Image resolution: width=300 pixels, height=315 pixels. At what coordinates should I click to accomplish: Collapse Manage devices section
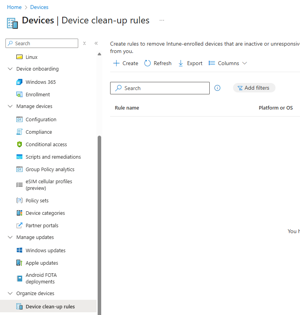click(x=10, y=106)
